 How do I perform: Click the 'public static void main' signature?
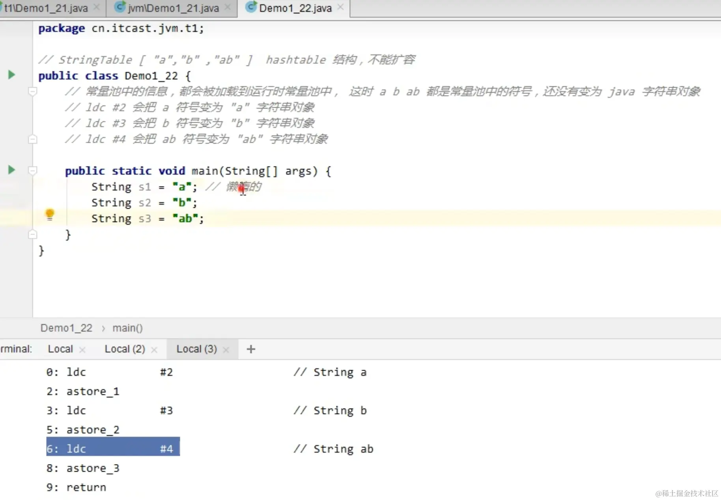click(x=198, y=171)
